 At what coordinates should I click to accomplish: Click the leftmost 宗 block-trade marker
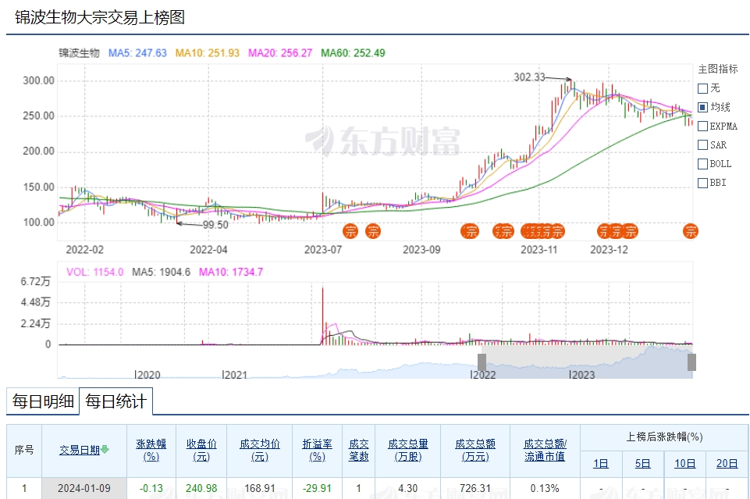click(x=351, y=230)
